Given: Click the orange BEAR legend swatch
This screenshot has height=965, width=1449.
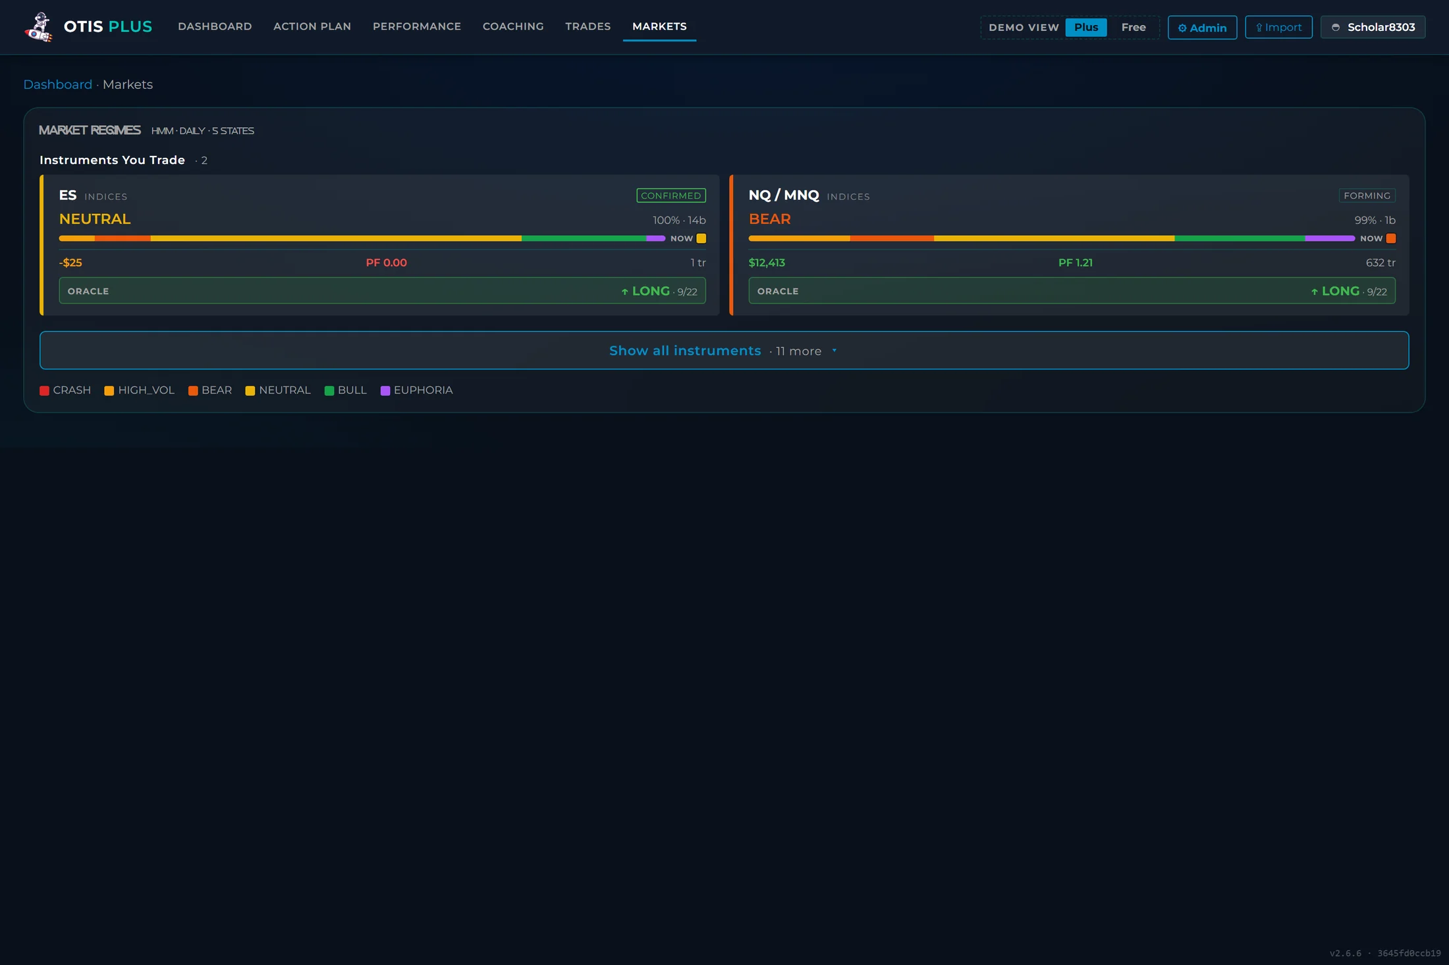Looking at the screenshot, I should [193, 390].
